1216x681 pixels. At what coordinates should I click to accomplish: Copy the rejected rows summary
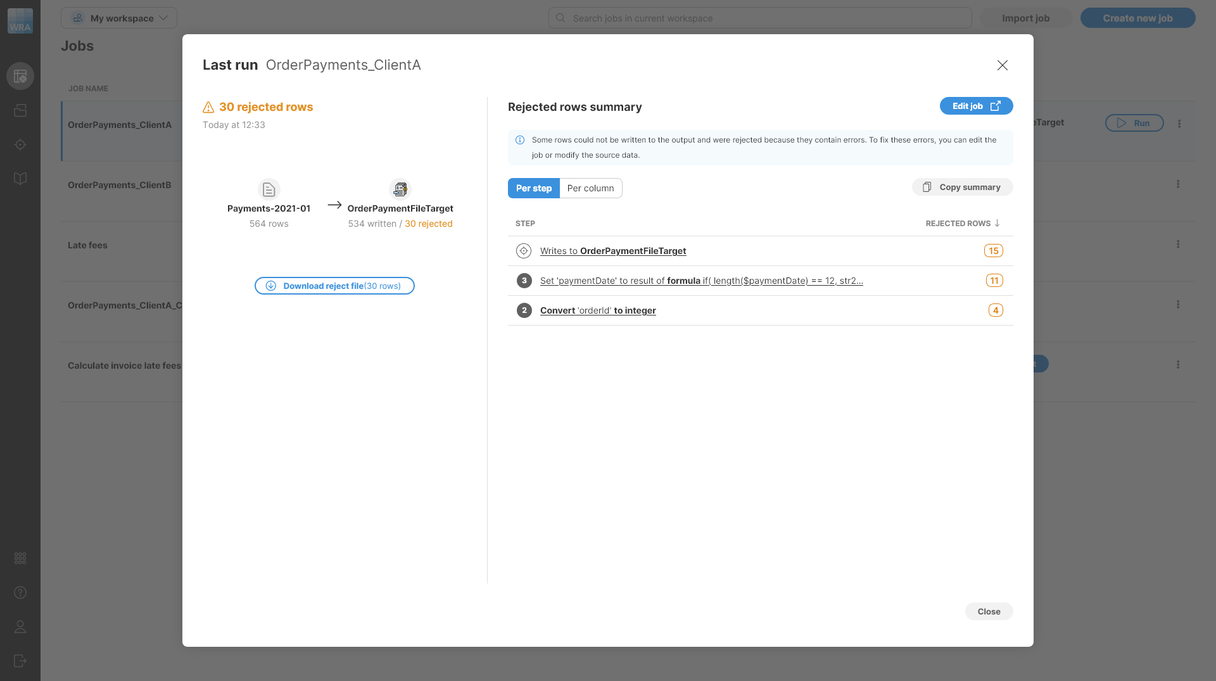pos(962,187)
